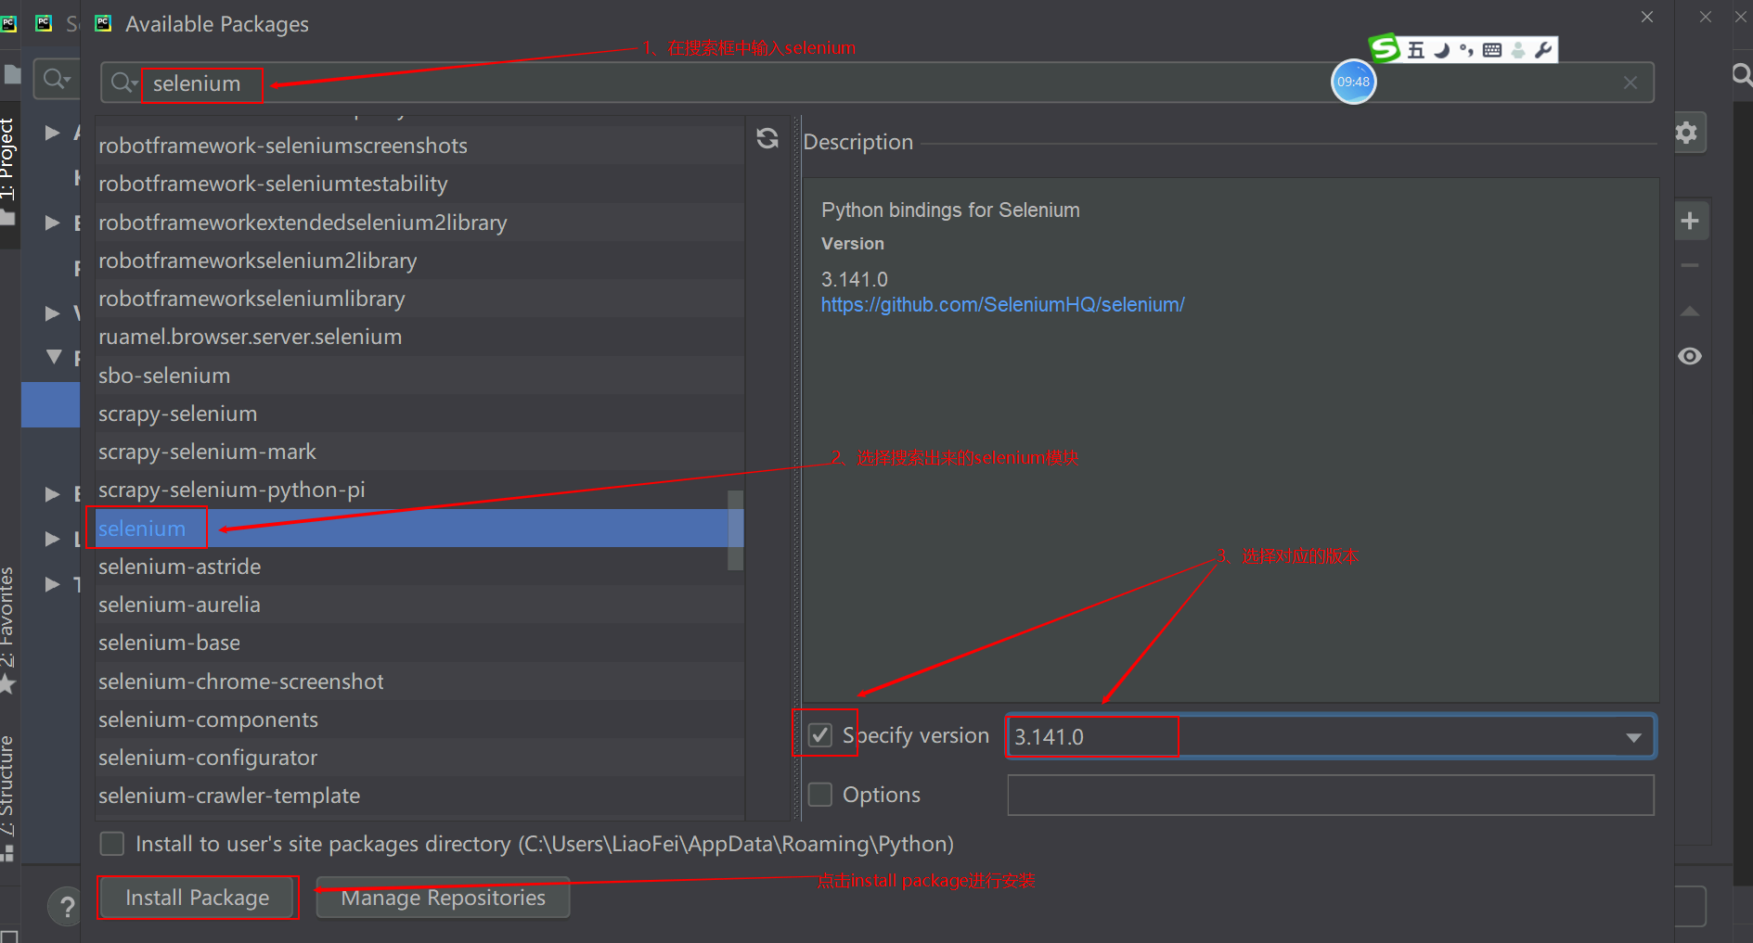Select selenium-base package
The image size is (1753, 943).
[x=419, y=643]
